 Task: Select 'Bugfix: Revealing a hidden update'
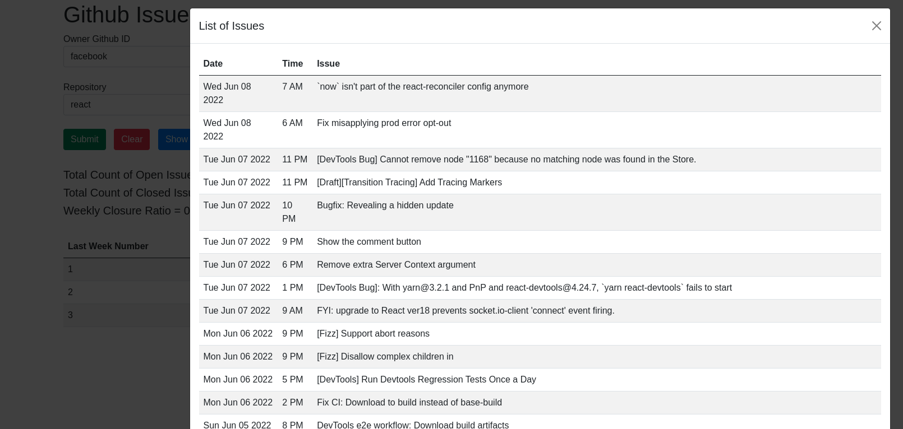(385, 206)
